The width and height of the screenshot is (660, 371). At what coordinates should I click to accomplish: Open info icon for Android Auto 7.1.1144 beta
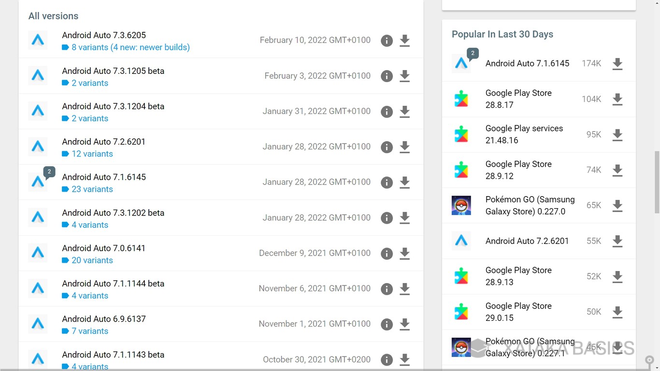pos(387,289)
